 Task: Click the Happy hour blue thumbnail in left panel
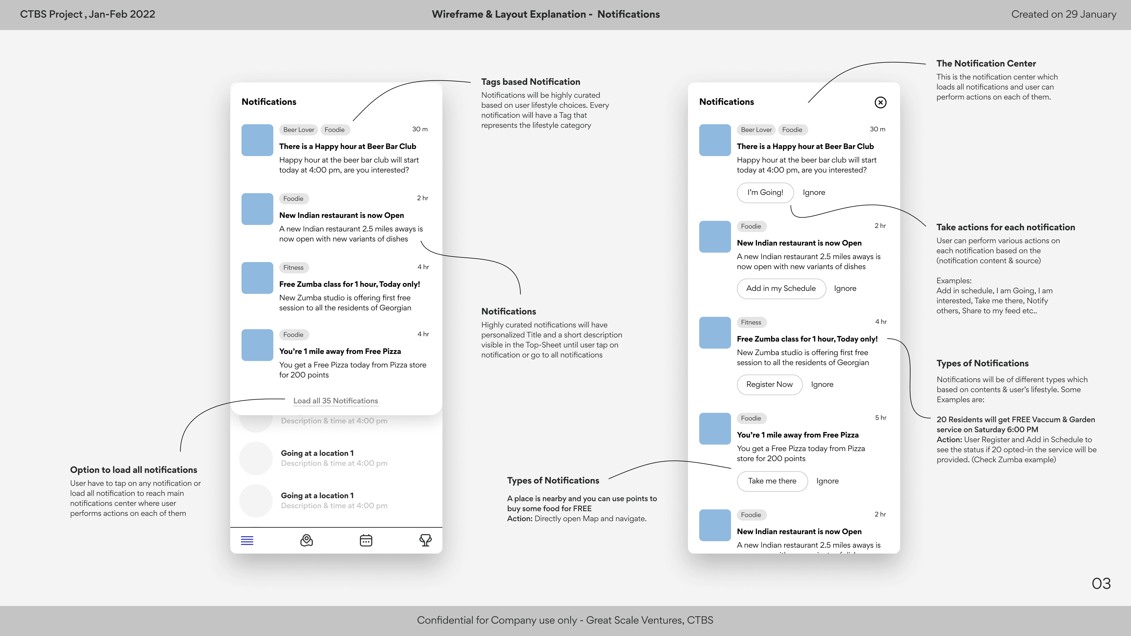coord(257,140)
